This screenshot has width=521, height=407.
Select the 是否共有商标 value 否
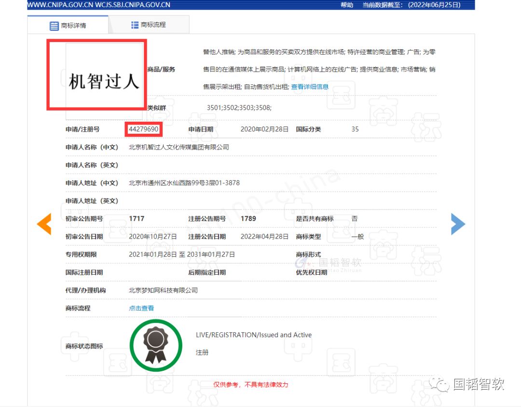point(355,218)
